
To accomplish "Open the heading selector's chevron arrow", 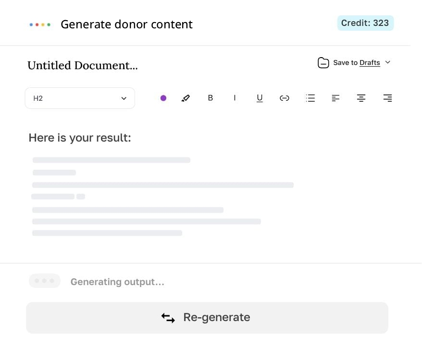I will pyautogui.click(x=124, y=98).
